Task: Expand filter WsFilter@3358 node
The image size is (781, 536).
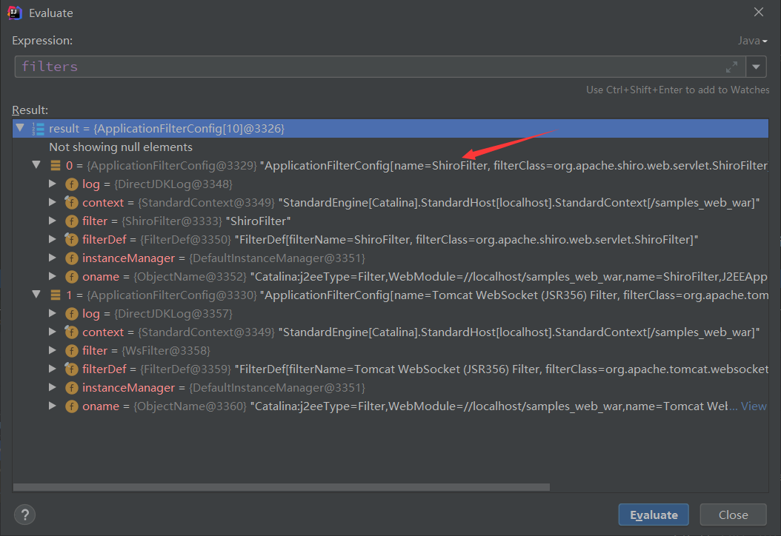Action: [53, 350]
